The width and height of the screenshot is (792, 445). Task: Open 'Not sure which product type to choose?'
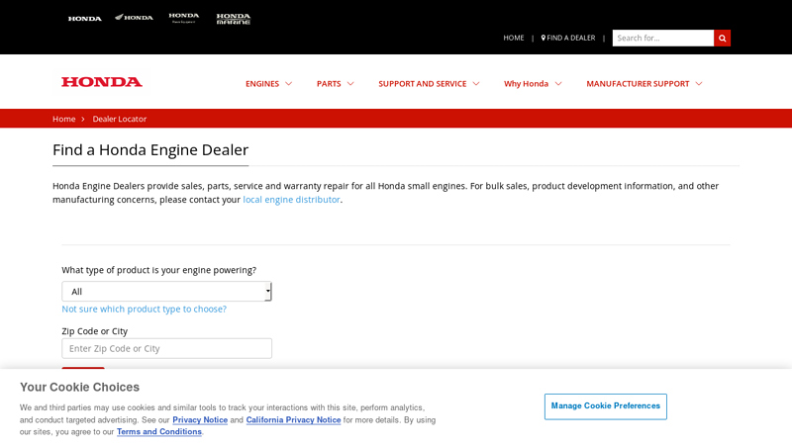click(x=144, y=309)
